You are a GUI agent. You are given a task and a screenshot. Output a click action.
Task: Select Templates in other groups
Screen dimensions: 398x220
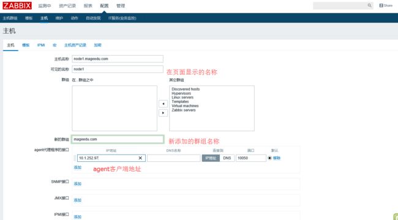180,101
